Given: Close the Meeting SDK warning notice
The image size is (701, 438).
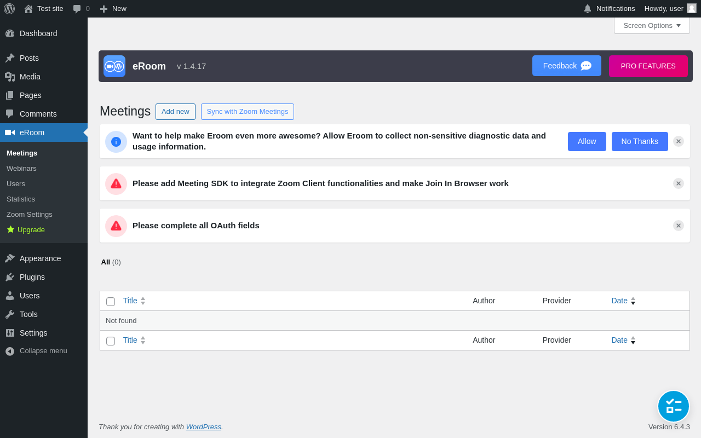Looking at the screenshot, I should click(679, 183).
